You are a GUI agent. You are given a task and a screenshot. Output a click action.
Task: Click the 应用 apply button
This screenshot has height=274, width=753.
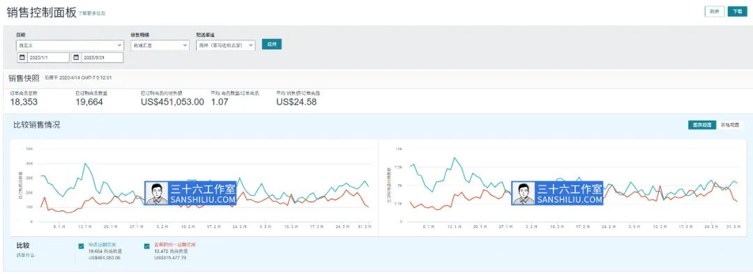(x=272, y=44)
